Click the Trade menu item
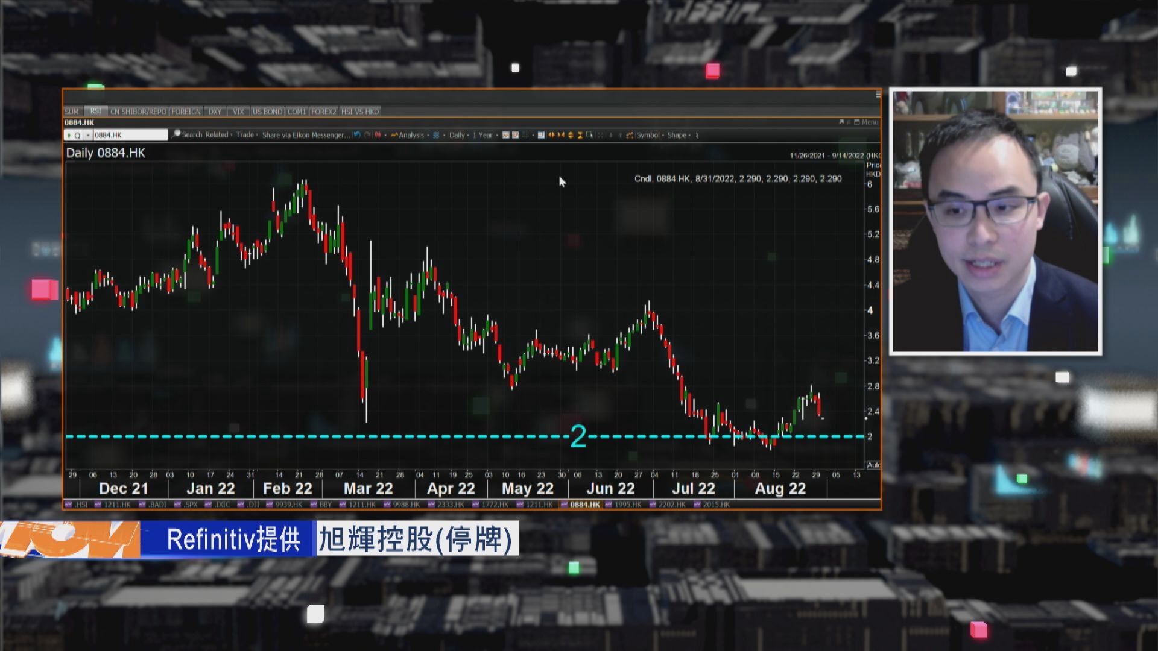The image size is (1158, 651). pos(245,135)
